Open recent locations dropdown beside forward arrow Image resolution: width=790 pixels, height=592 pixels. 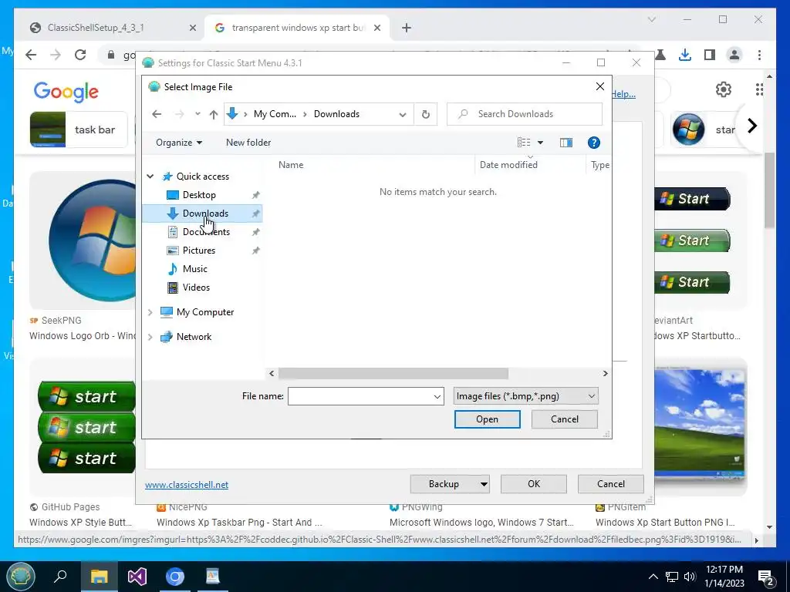point(197,114)
